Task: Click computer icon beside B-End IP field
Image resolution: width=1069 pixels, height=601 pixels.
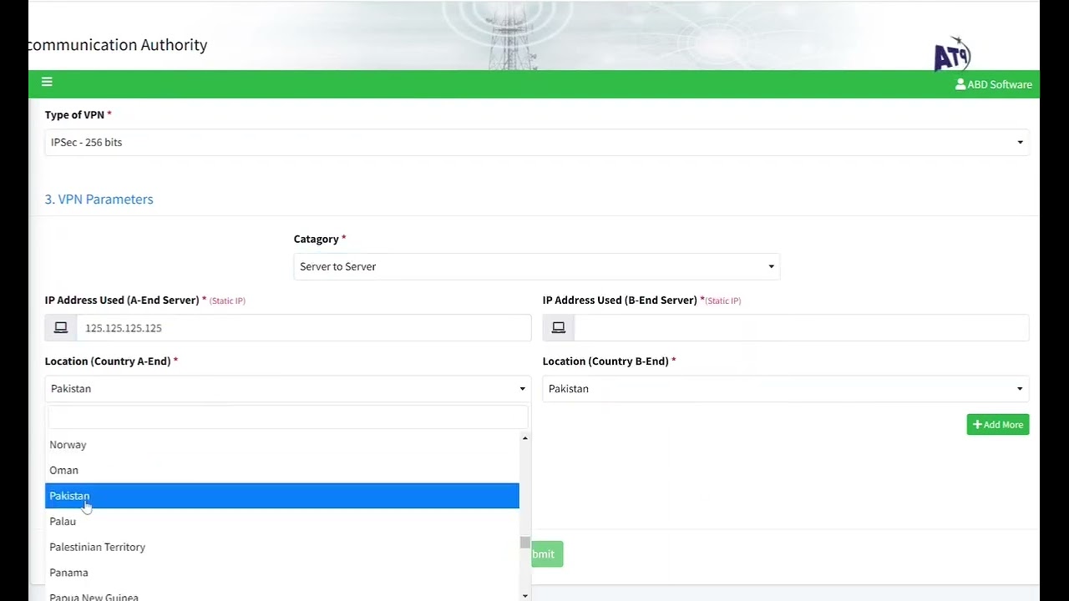Action: 559,328
